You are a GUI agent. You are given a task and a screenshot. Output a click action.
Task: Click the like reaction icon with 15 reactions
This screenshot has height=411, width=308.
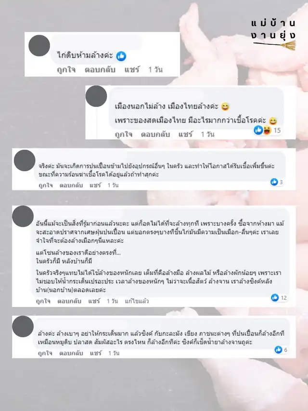pyautogui.click(x=258, y=130)
